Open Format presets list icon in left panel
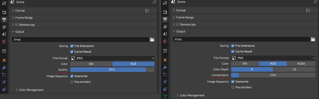 (147, 11)
